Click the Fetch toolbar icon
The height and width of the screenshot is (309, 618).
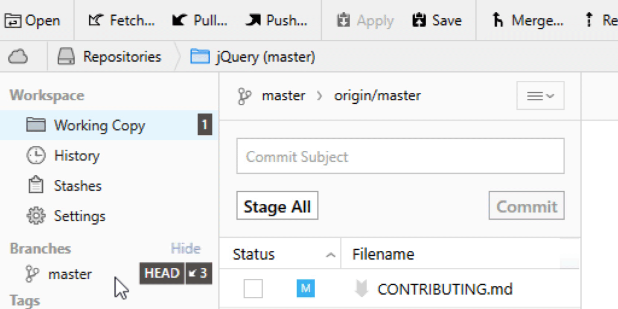(94, 21)
